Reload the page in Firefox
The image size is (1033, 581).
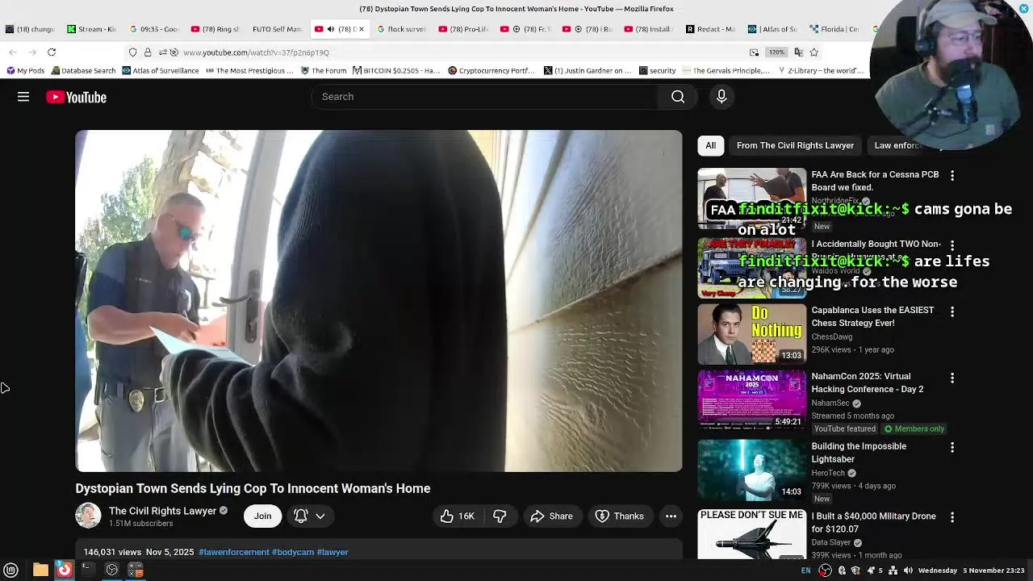click(x=52, y=52)
